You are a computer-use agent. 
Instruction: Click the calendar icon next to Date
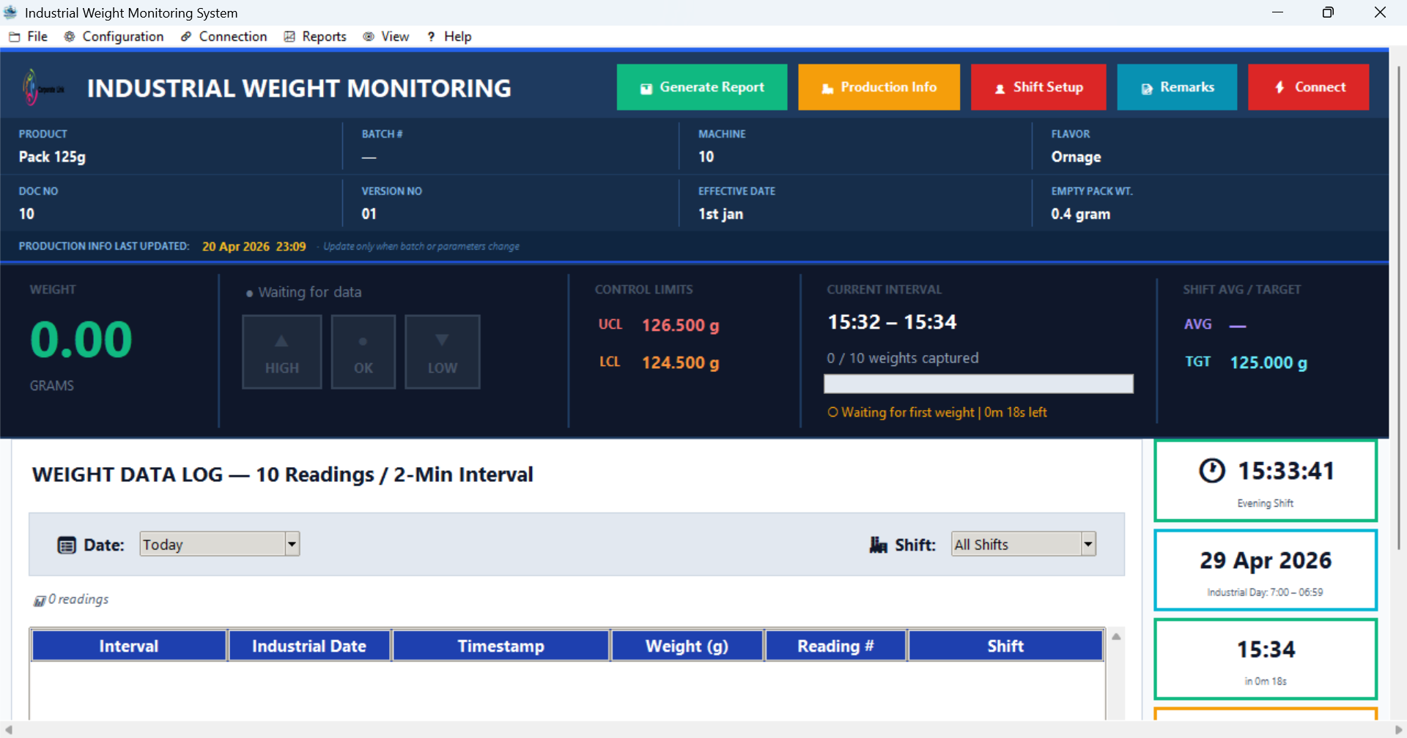coord(67,545)
